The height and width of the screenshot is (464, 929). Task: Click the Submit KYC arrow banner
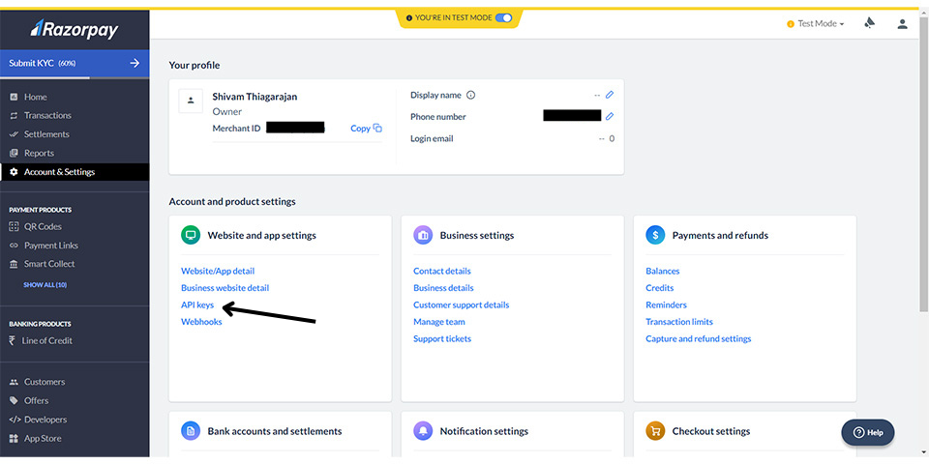[x=75, y=63]
